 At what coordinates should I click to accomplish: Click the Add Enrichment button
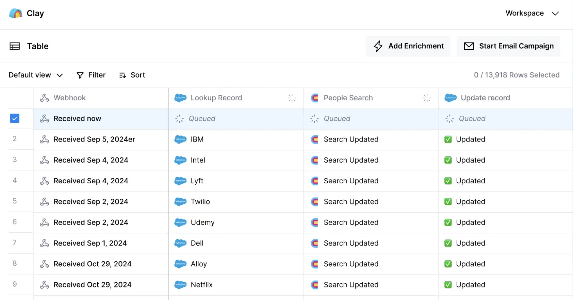click(x=408, y=46)
